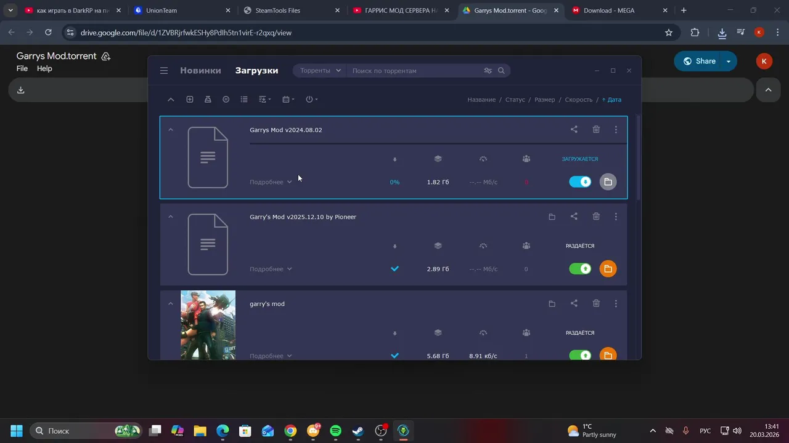Open Spotify from the taskbar
Viewport: 789px width, 443px height.
click(335, 431)
